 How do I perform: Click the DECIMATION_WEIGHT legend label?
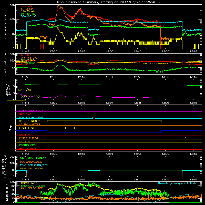coord(33,162)
